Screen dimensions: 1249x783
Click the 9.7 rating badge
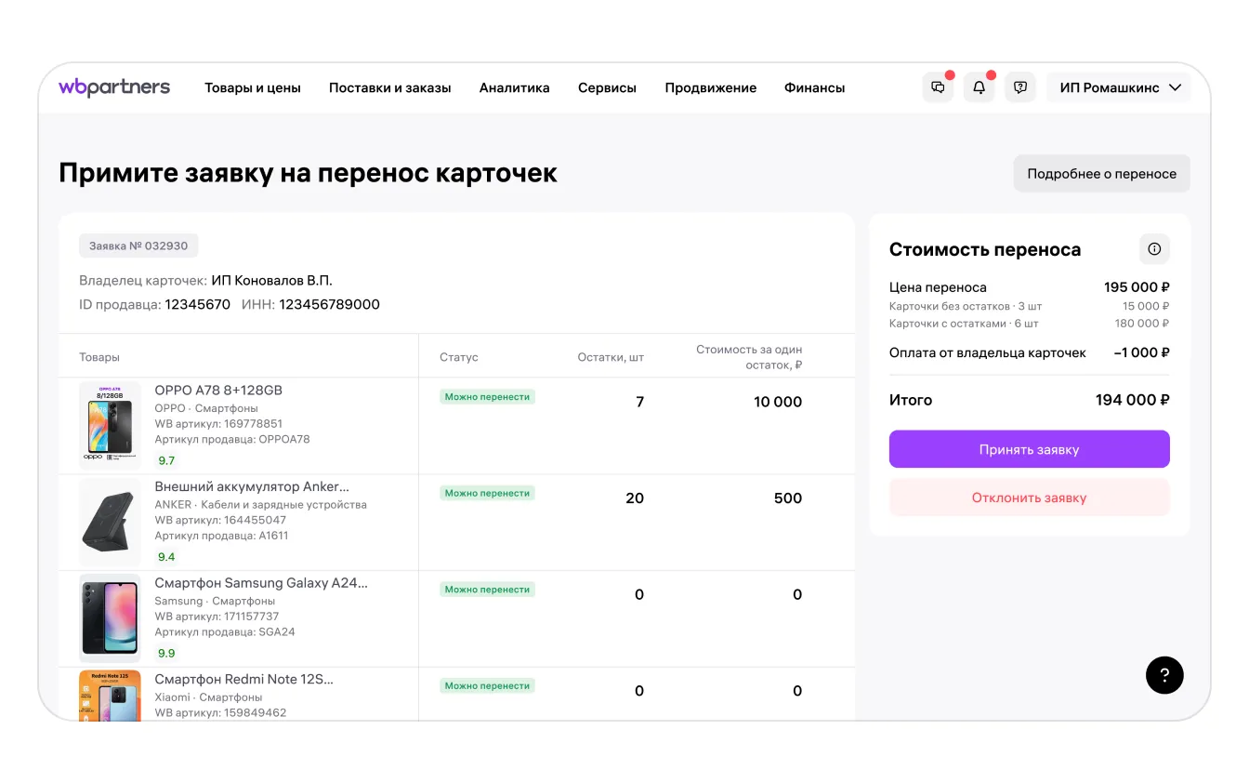(166, 460)
